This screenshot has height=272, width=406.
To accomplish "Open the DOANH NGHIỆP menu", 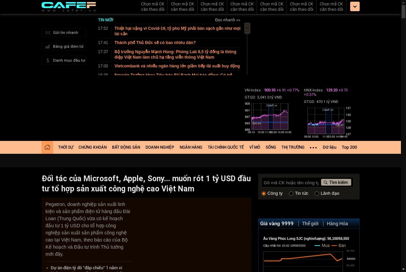I will [x=160, y=147].
